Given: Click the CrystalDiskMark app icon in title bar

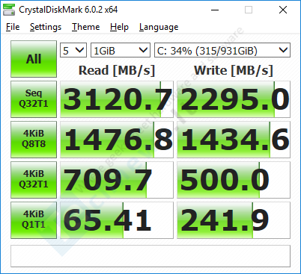Looking at the screenshot, I should 9,10.
